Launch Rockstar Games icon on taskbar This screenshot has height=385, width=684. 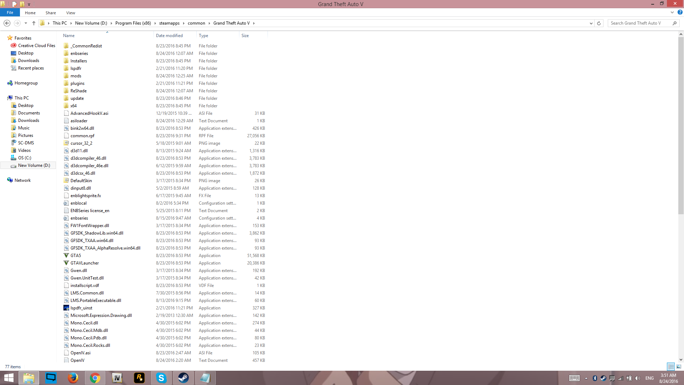click(x=139, y=378)
